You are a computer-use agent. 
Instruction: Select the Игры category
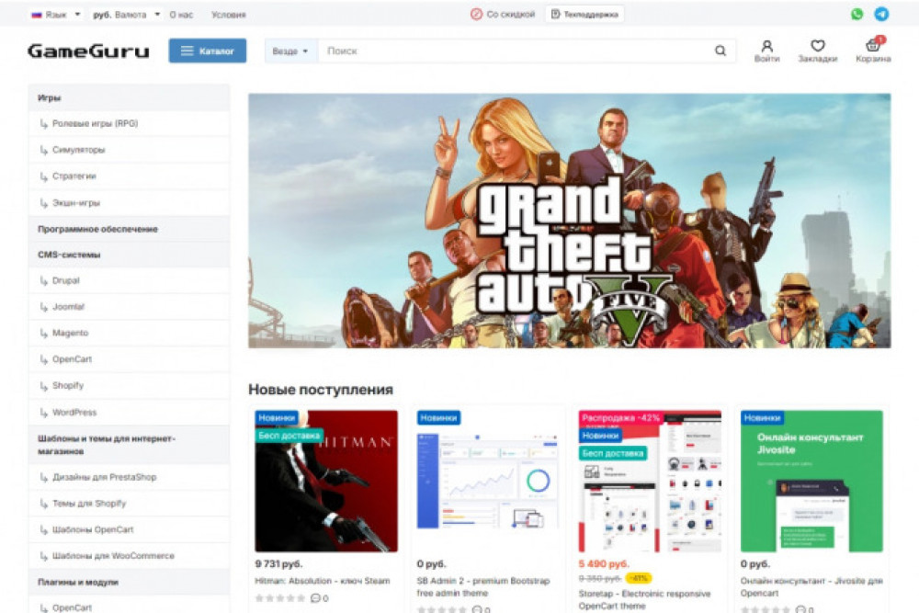[x=129, y=97]
